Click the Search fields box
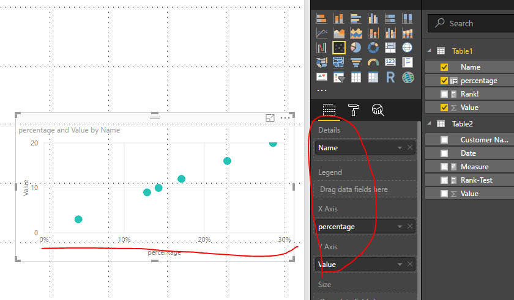 pos(471,23)
